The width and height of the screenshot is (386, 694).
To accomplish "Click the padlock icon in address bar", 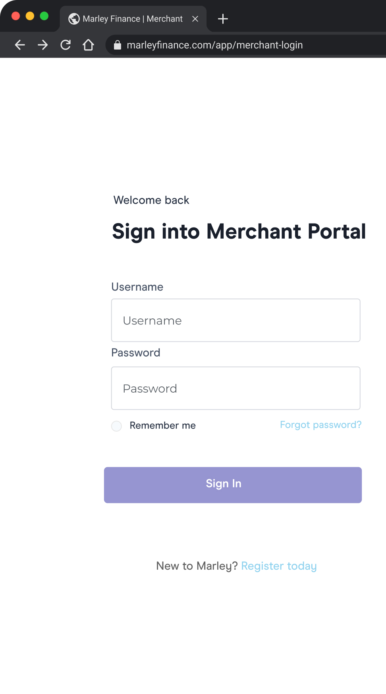I will point(117,45).
